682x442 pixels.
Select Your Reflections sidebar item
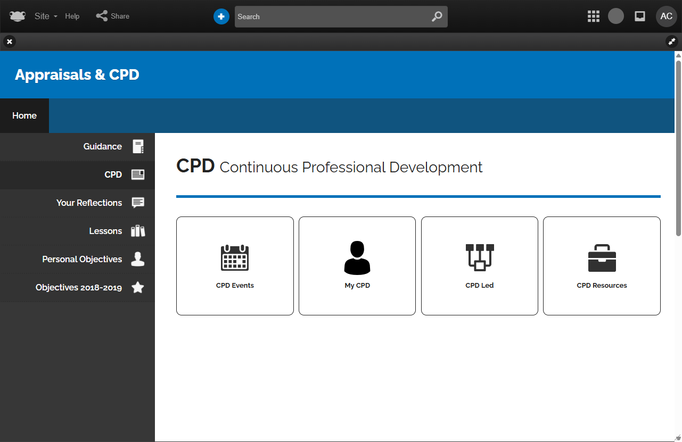pos(89,203)
